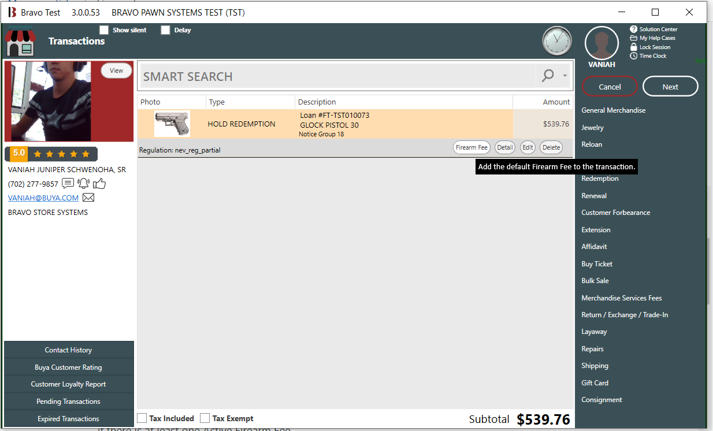Open Expired Transactions
713x431 pixels.
(x=69, y=419)
